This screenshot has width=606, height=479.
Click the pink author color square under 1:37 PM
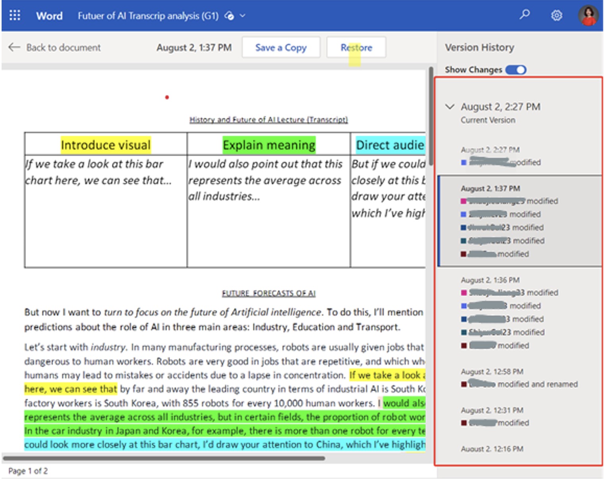pos(463,201)
